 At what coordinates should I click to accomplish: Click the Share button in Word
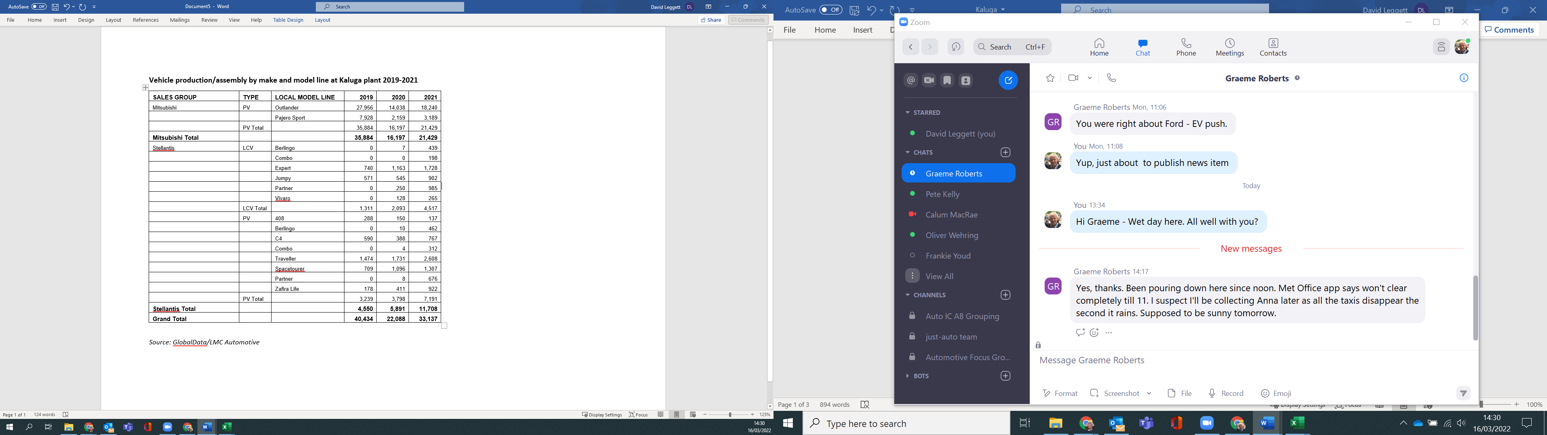click(711, 20)
